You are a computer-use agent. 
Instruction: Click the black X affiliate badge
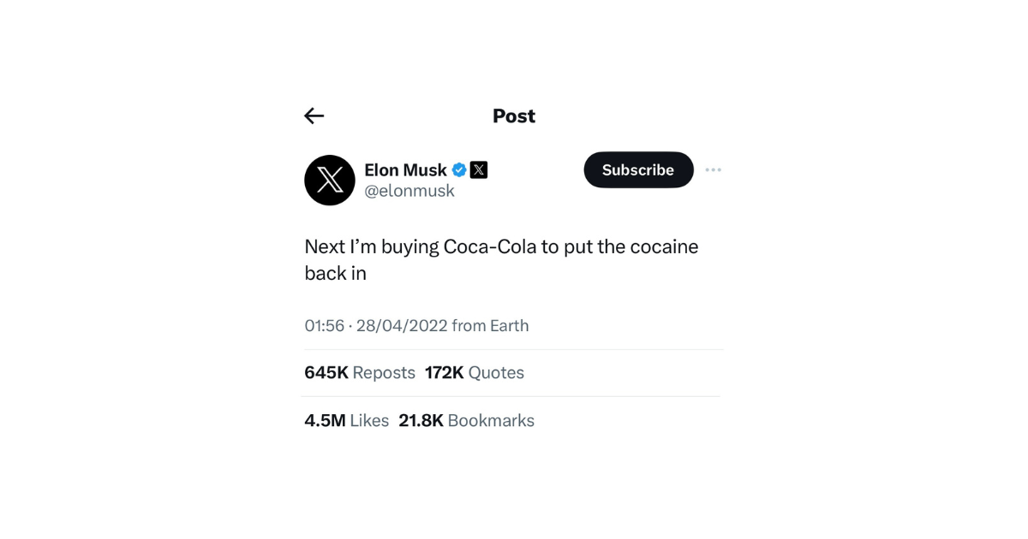[x=479, y=169]
